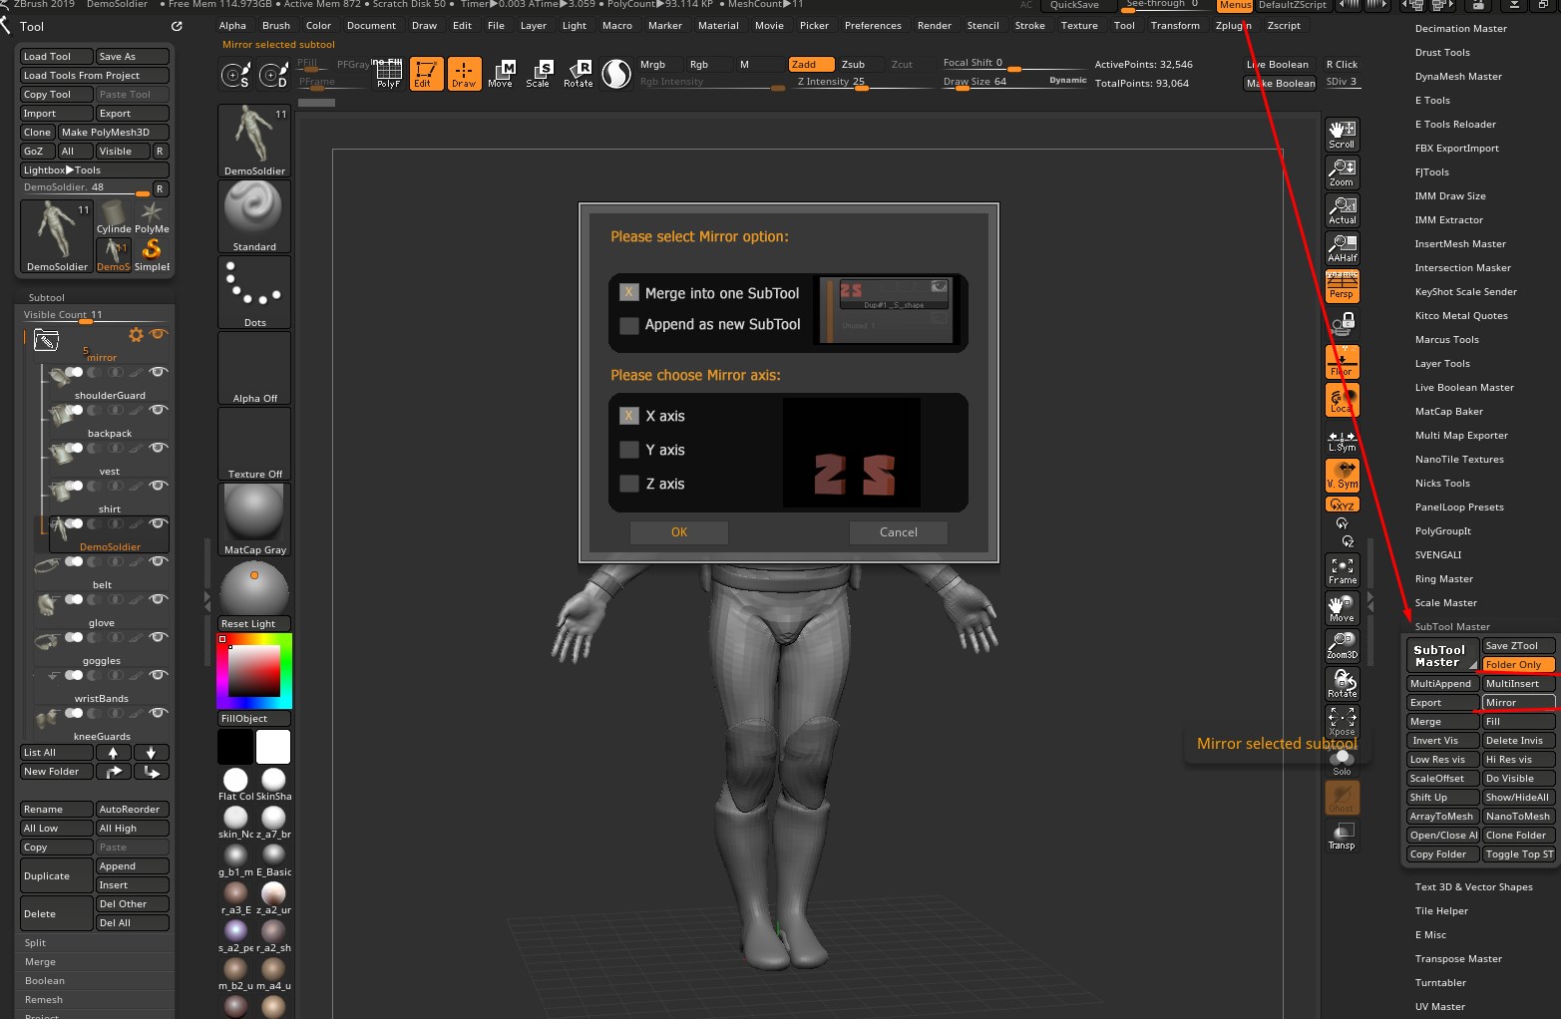Open the Preferences menu
The image size is (1561, 1019).
click(872, 25)
